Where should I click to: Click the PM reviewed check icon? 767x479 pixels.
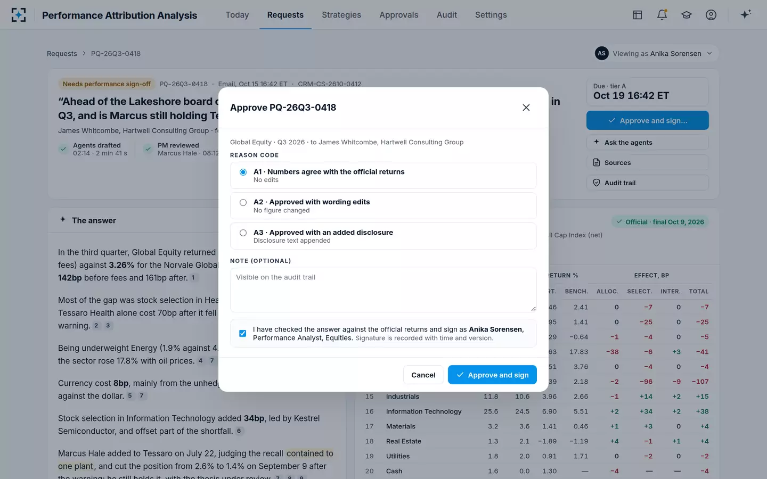[x=148, y=149]
